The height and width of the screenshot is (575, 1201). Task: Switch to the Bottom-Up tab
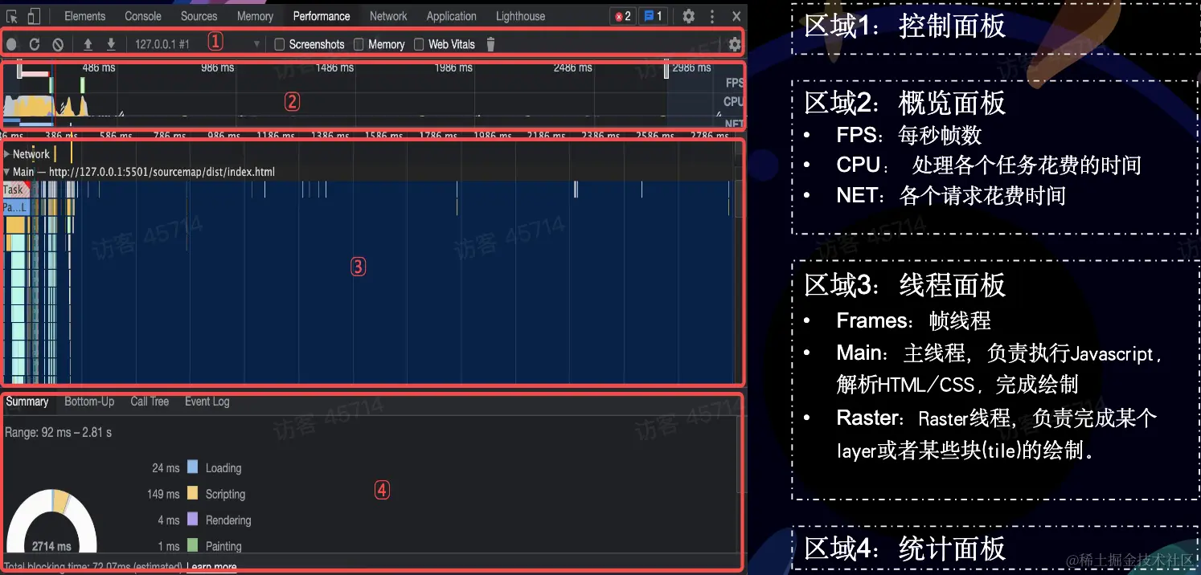(x=89, y=402)
